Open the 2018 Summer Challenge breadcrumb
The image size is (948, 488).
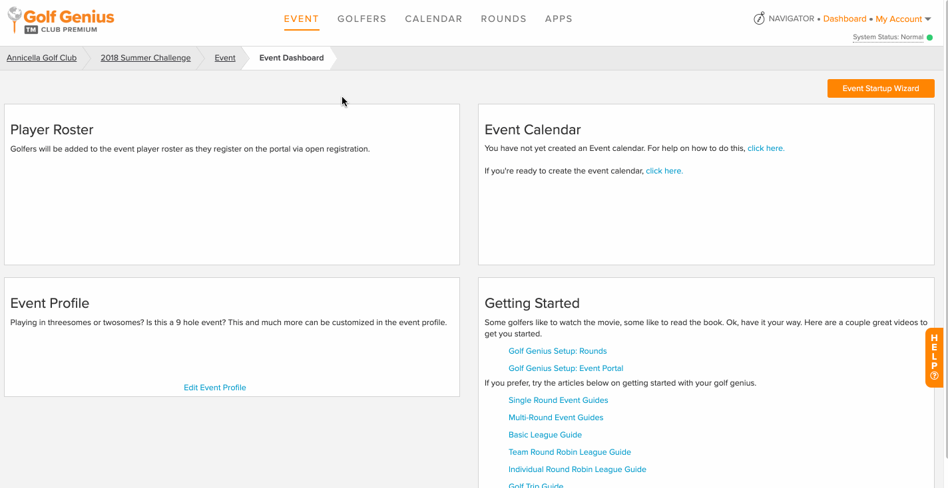coord(145,58)
